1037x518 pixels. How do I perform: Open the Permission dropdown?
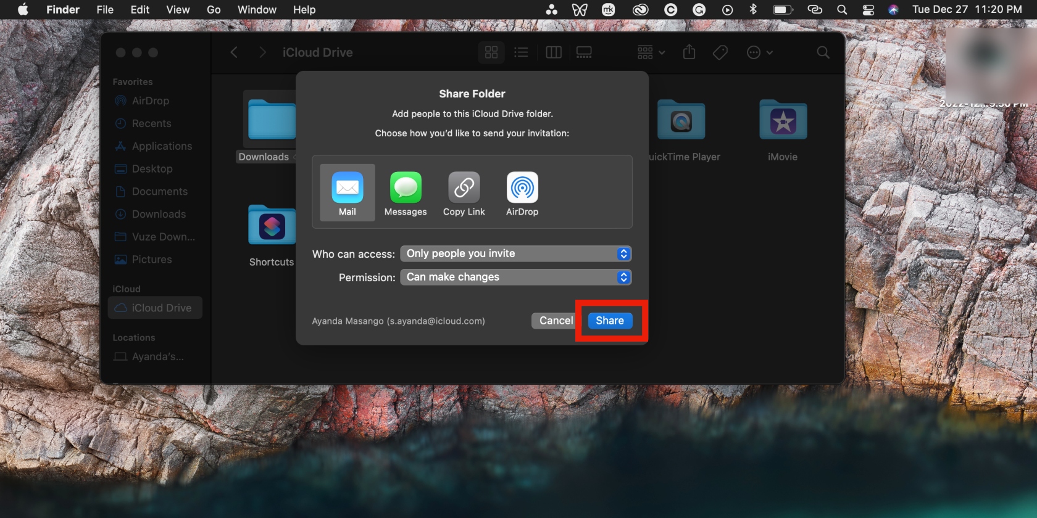[x=516, y=277]
